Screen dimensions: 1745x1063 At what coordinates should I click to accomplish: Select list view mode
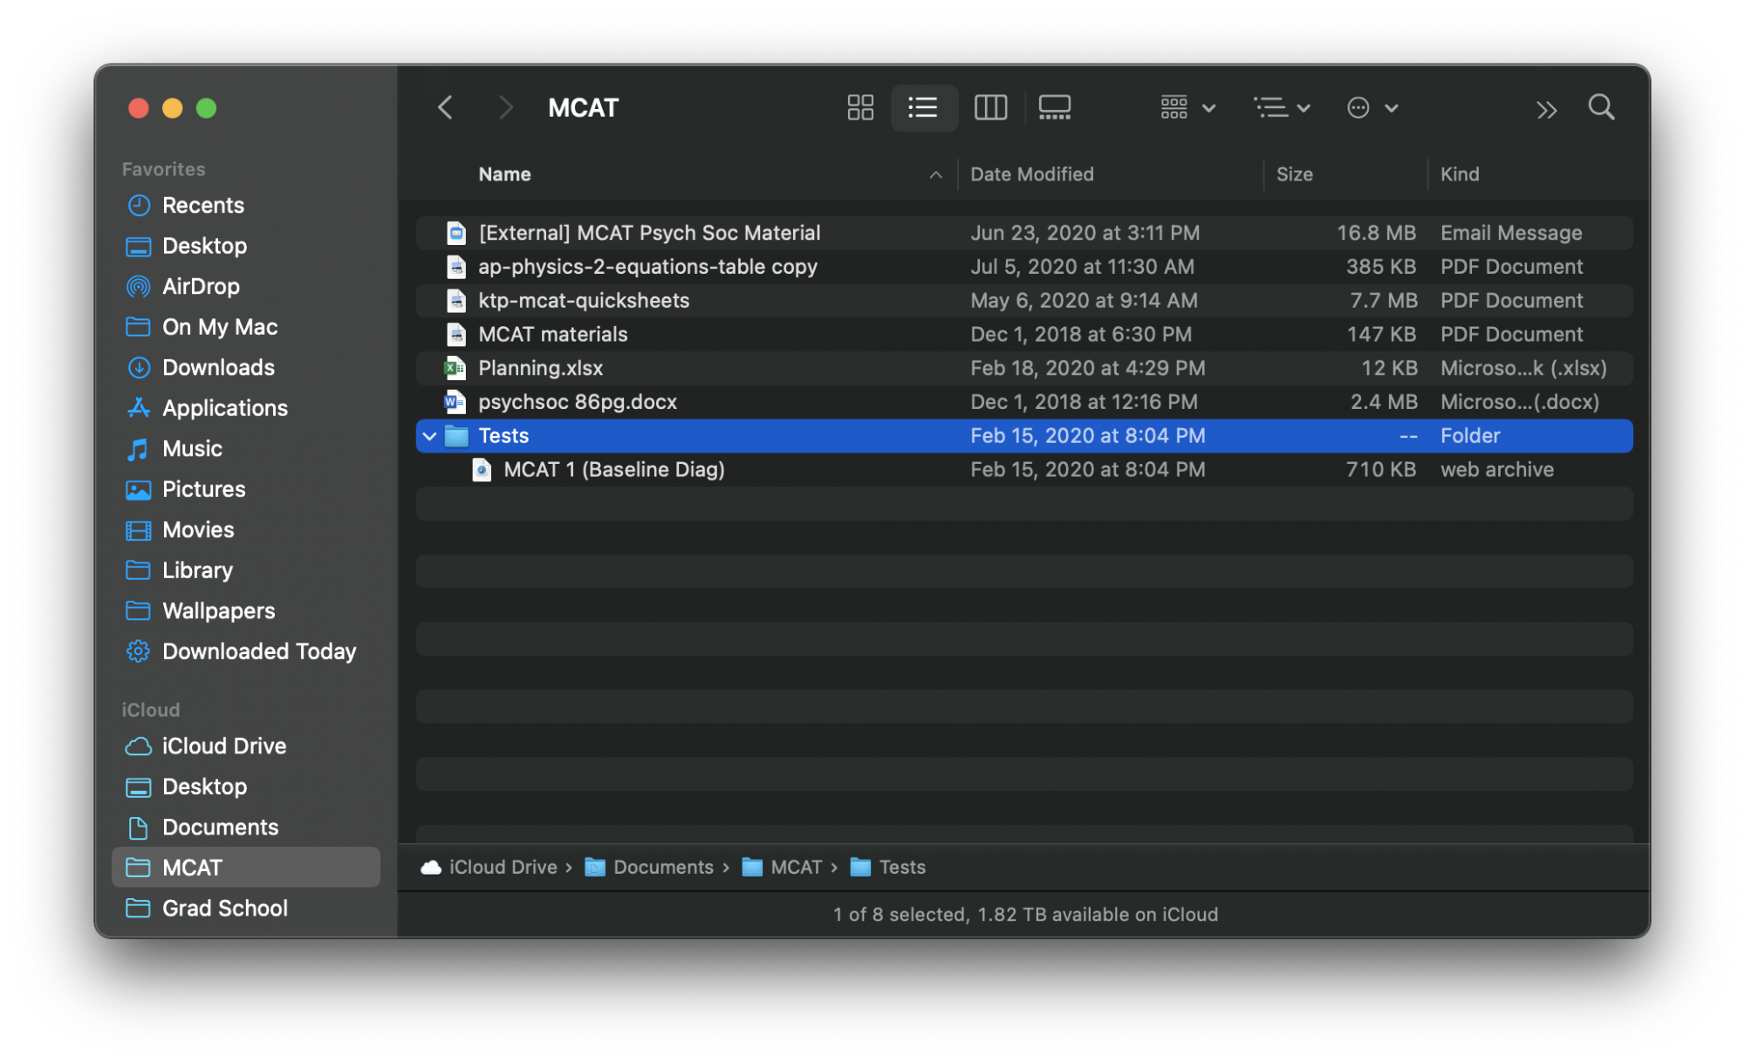[x=923, y=107]
